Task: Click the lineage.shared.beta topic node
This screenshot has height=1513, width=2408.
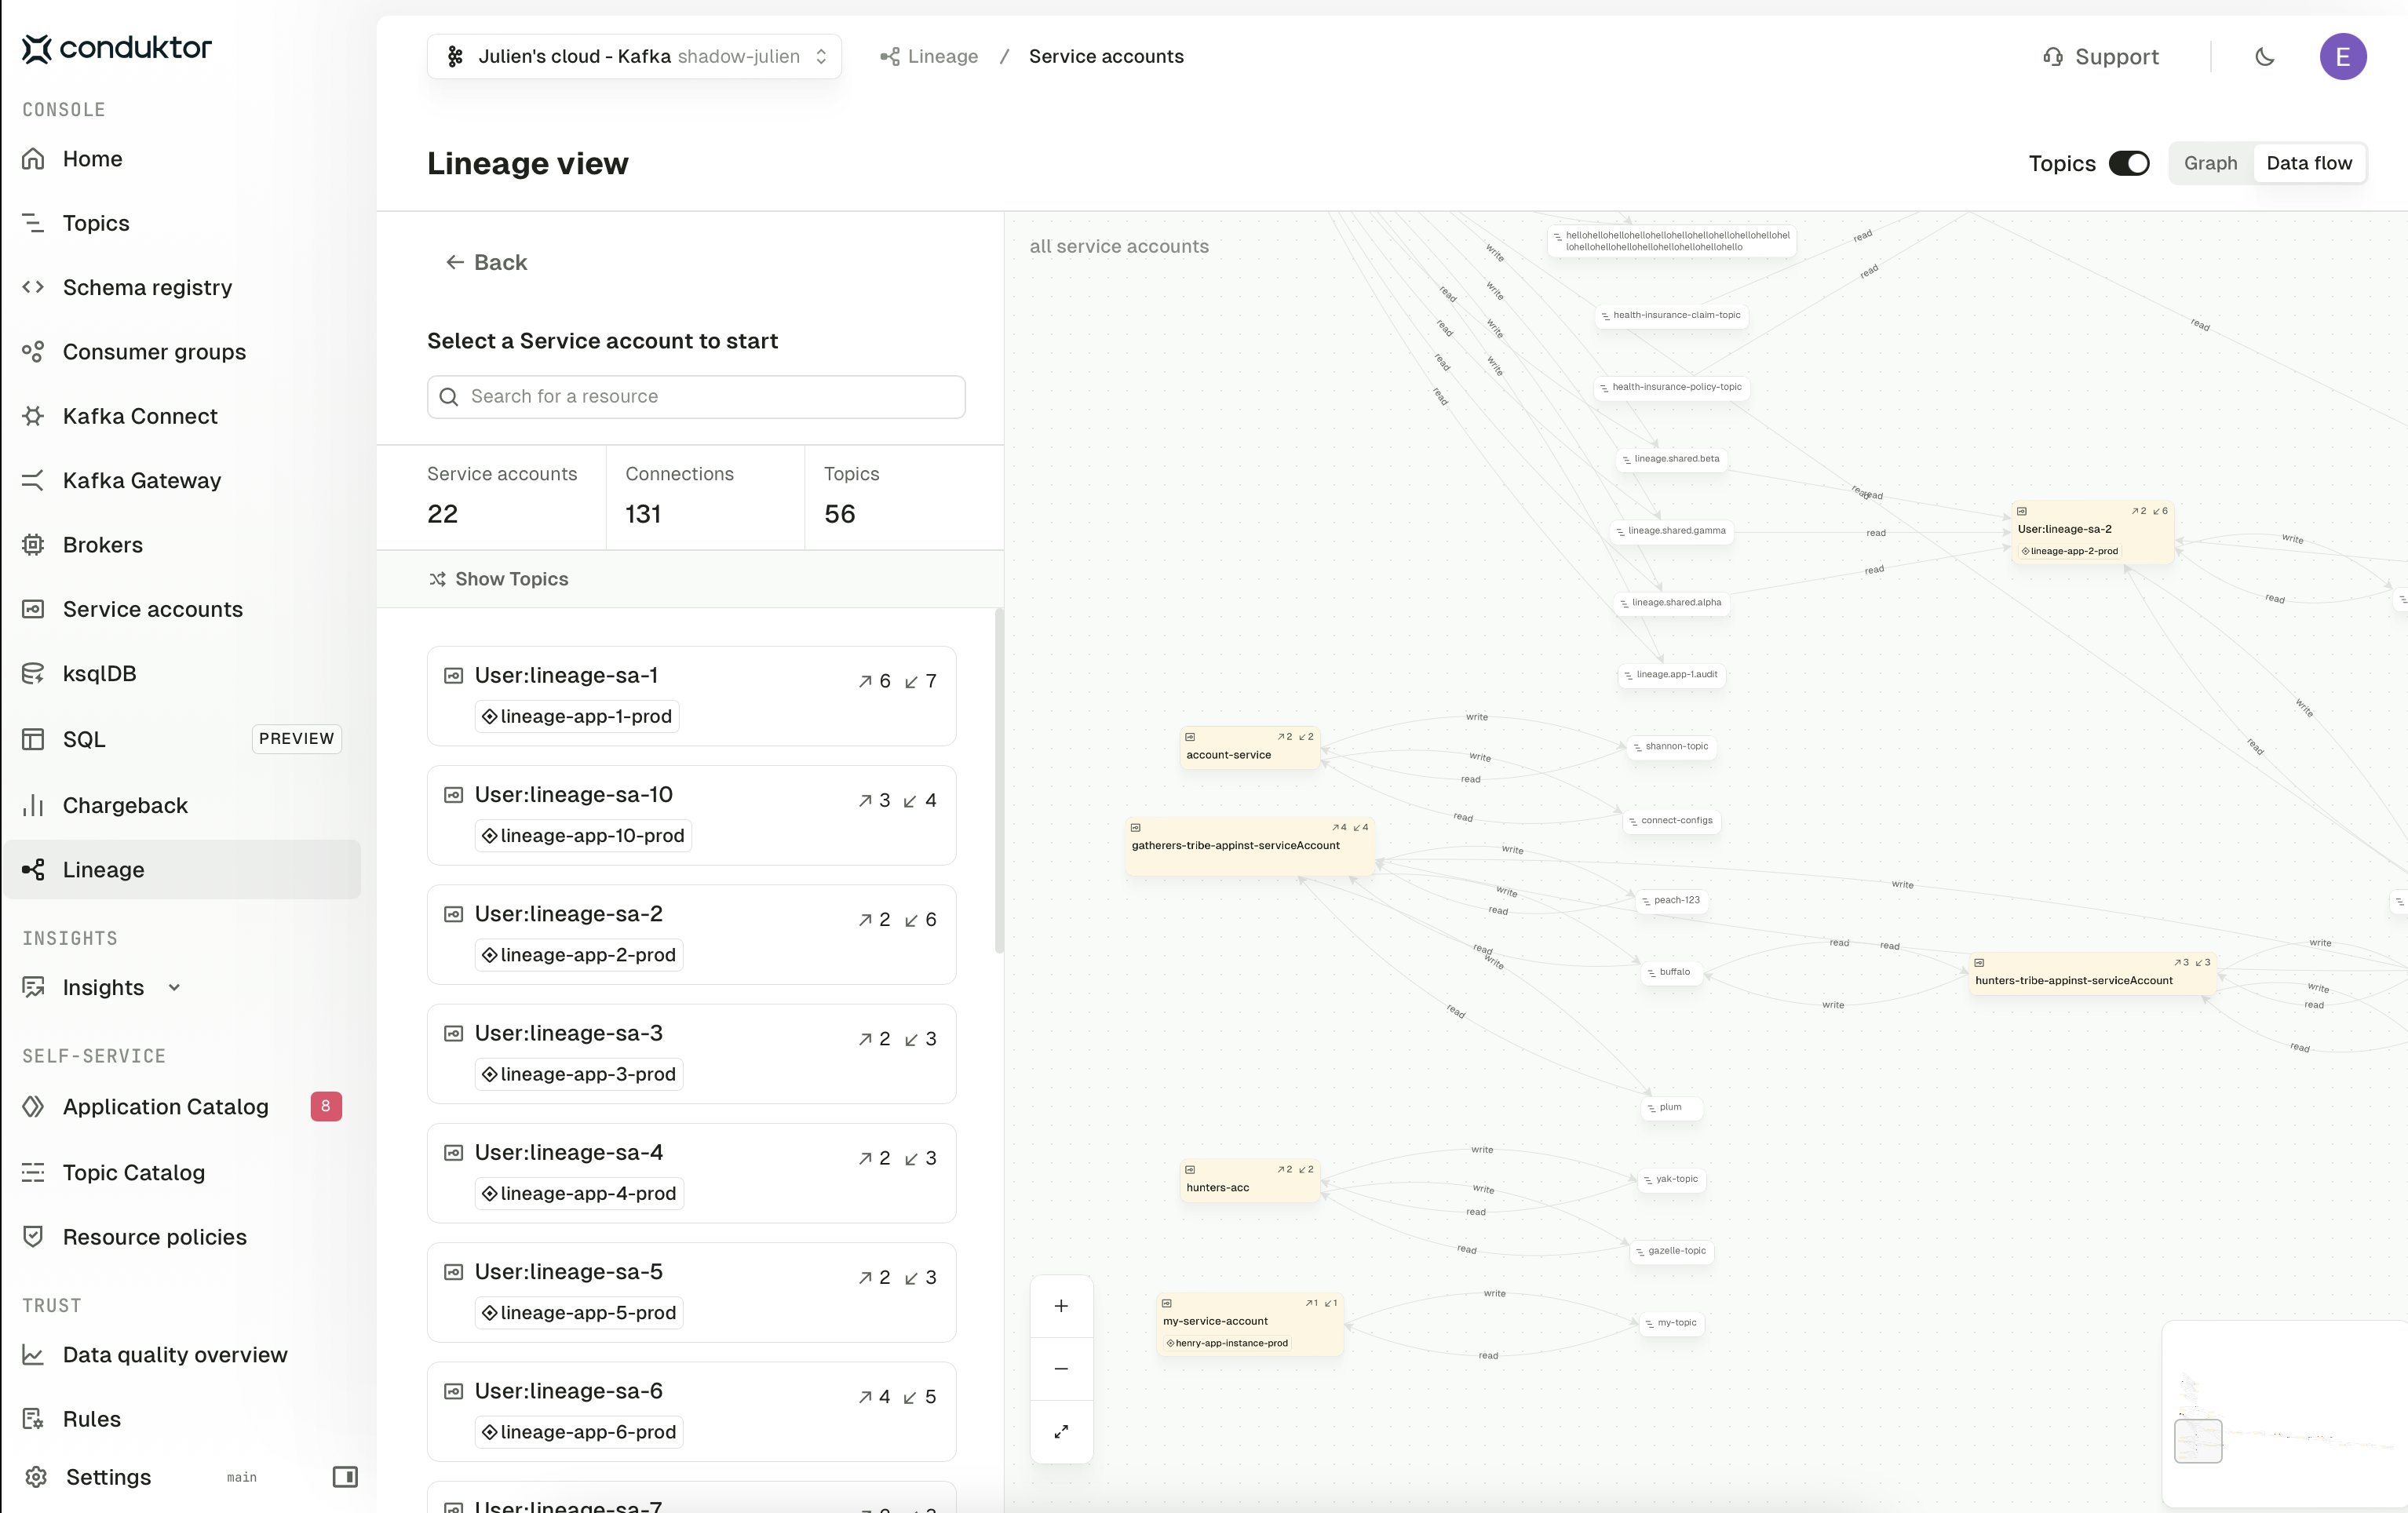Action: pyautogui.click(x=1673, y=459)
